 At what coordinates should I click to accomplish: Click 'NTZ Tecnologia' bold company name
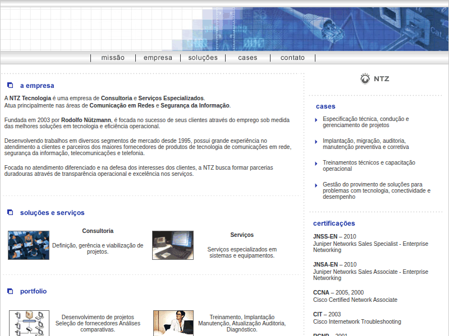click(x=30, y=98)
